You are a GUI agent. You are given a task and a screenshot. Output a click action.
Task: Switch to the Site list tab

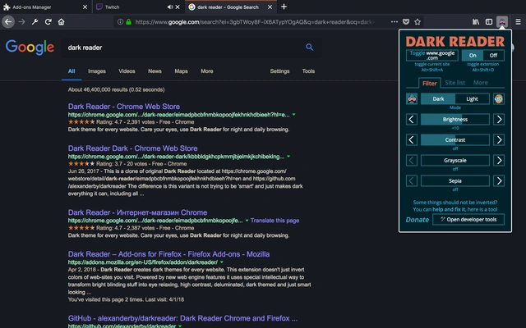coord(454,83)
